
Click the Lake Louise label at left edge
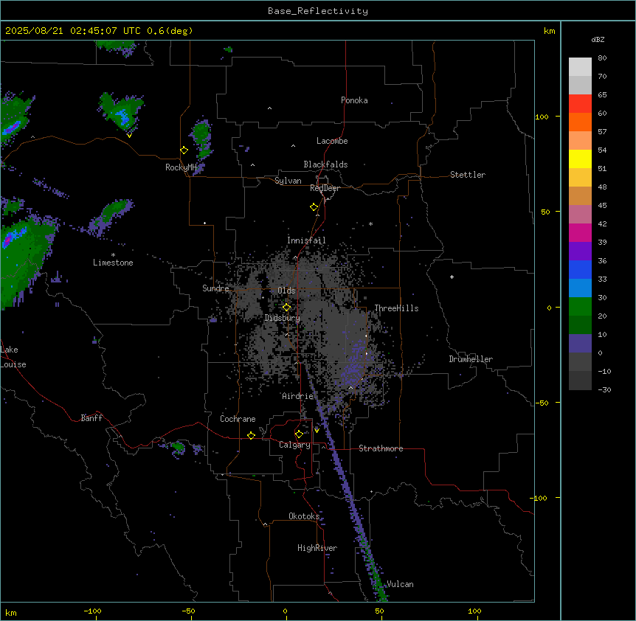pyautogui.click(x=13, y=357)
